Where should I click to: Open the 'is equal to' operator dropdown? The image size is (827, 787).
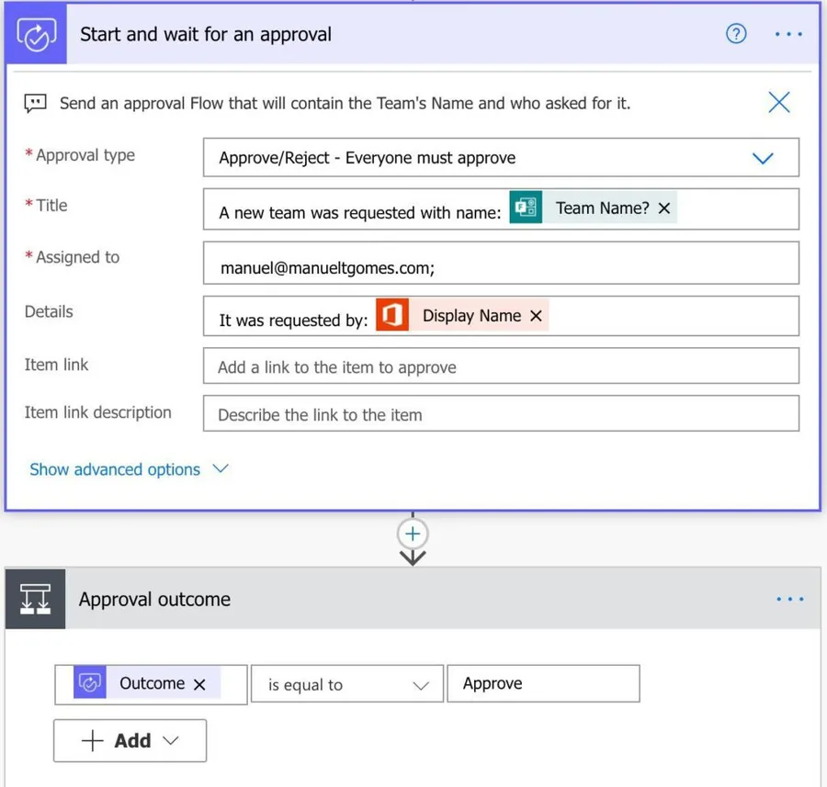tap(347, 685)
